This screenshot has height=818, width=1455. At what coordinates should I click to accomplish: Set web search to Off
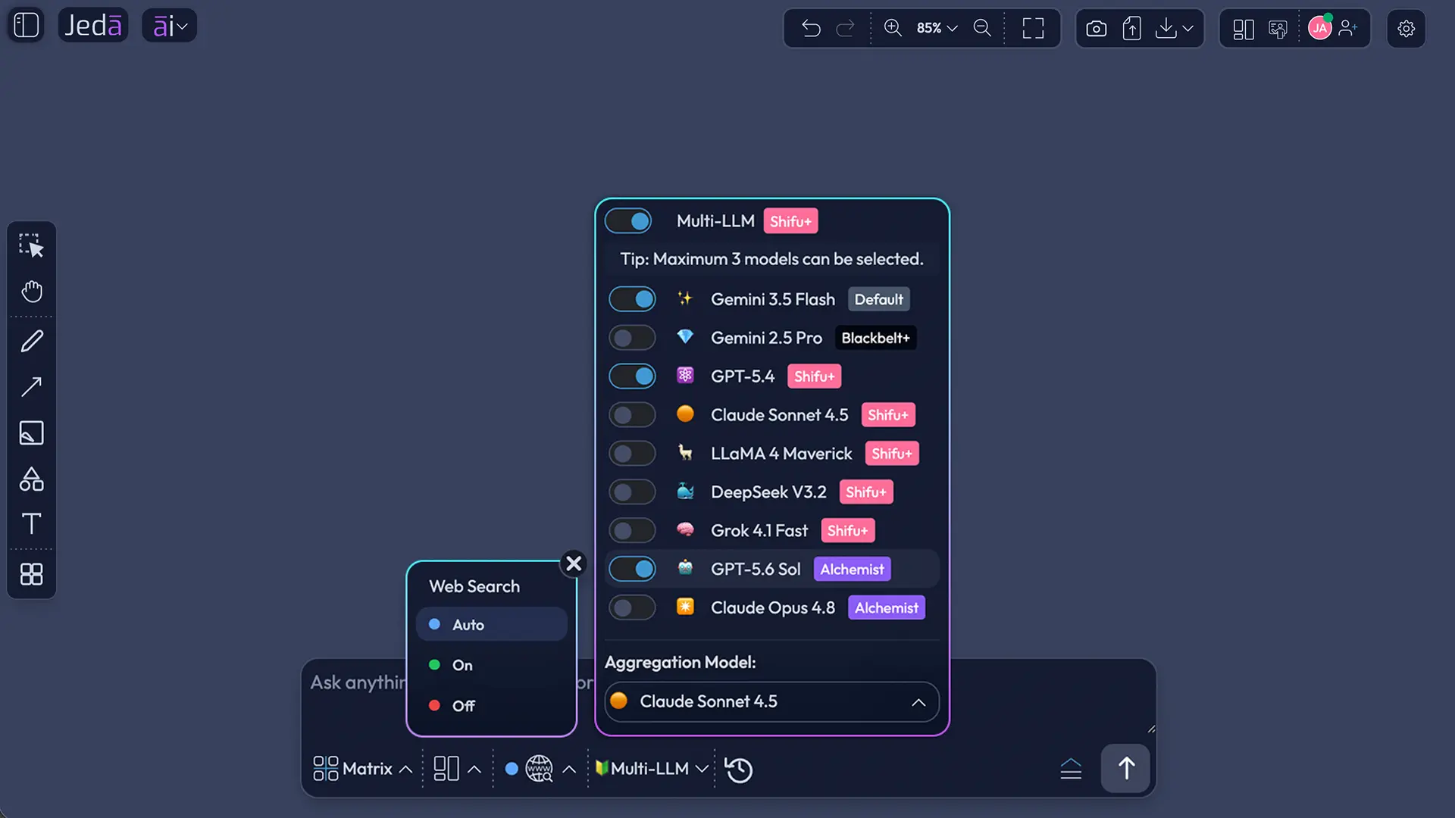point(492,706)
